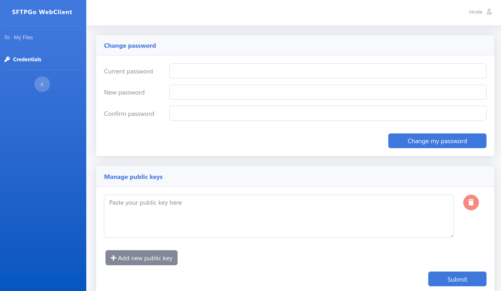Open the My Files menu item
This screenshot has width=501, height=291.
pyautogui.click(x=23, y=37)
